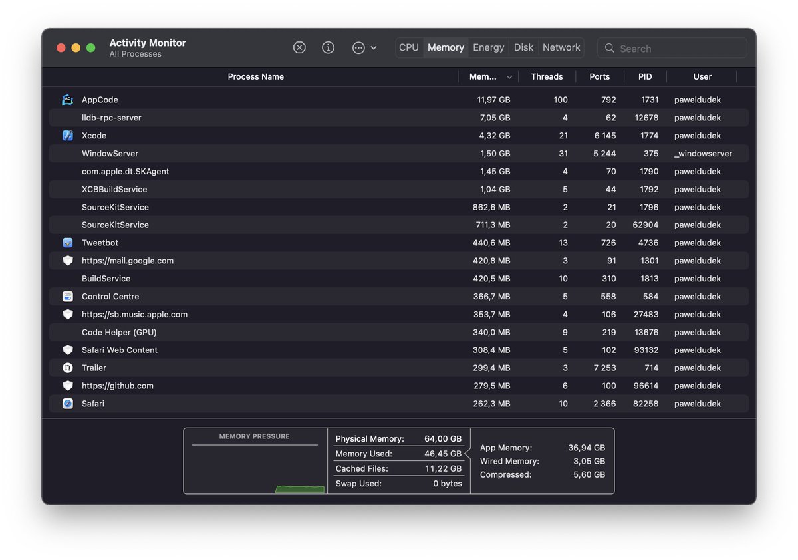Click Swap Used value 0 bytes
The width and height of the screenshot is (798, 560).
click(448, 484)
